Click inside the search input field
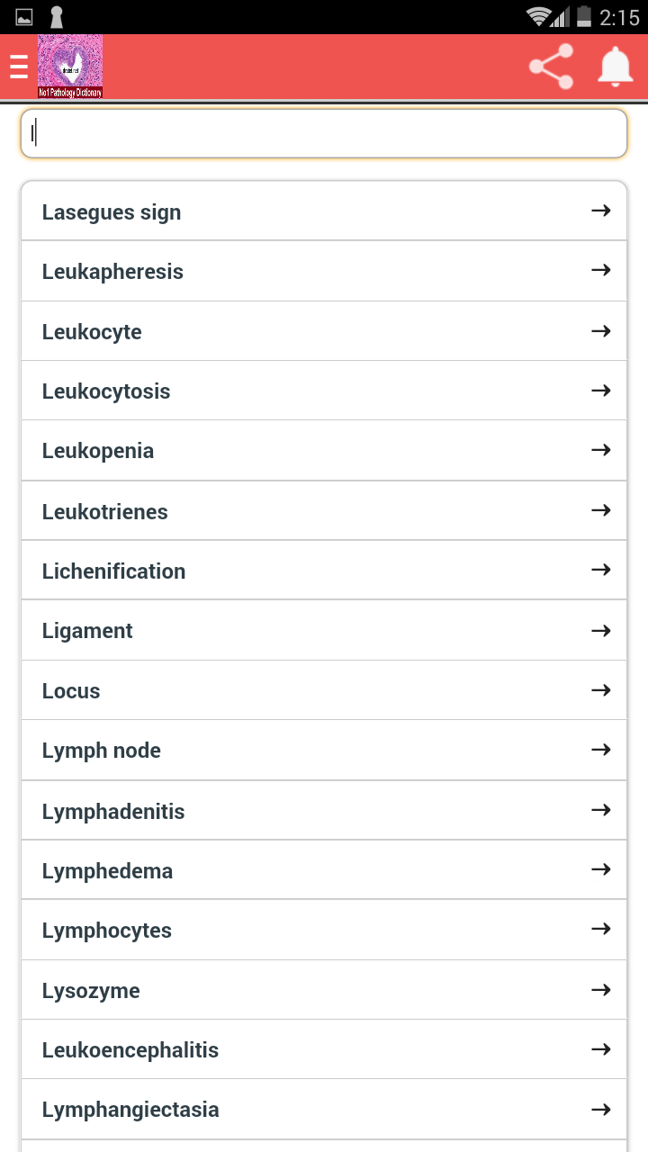The image size is (648, 1152). click(324, 132)
